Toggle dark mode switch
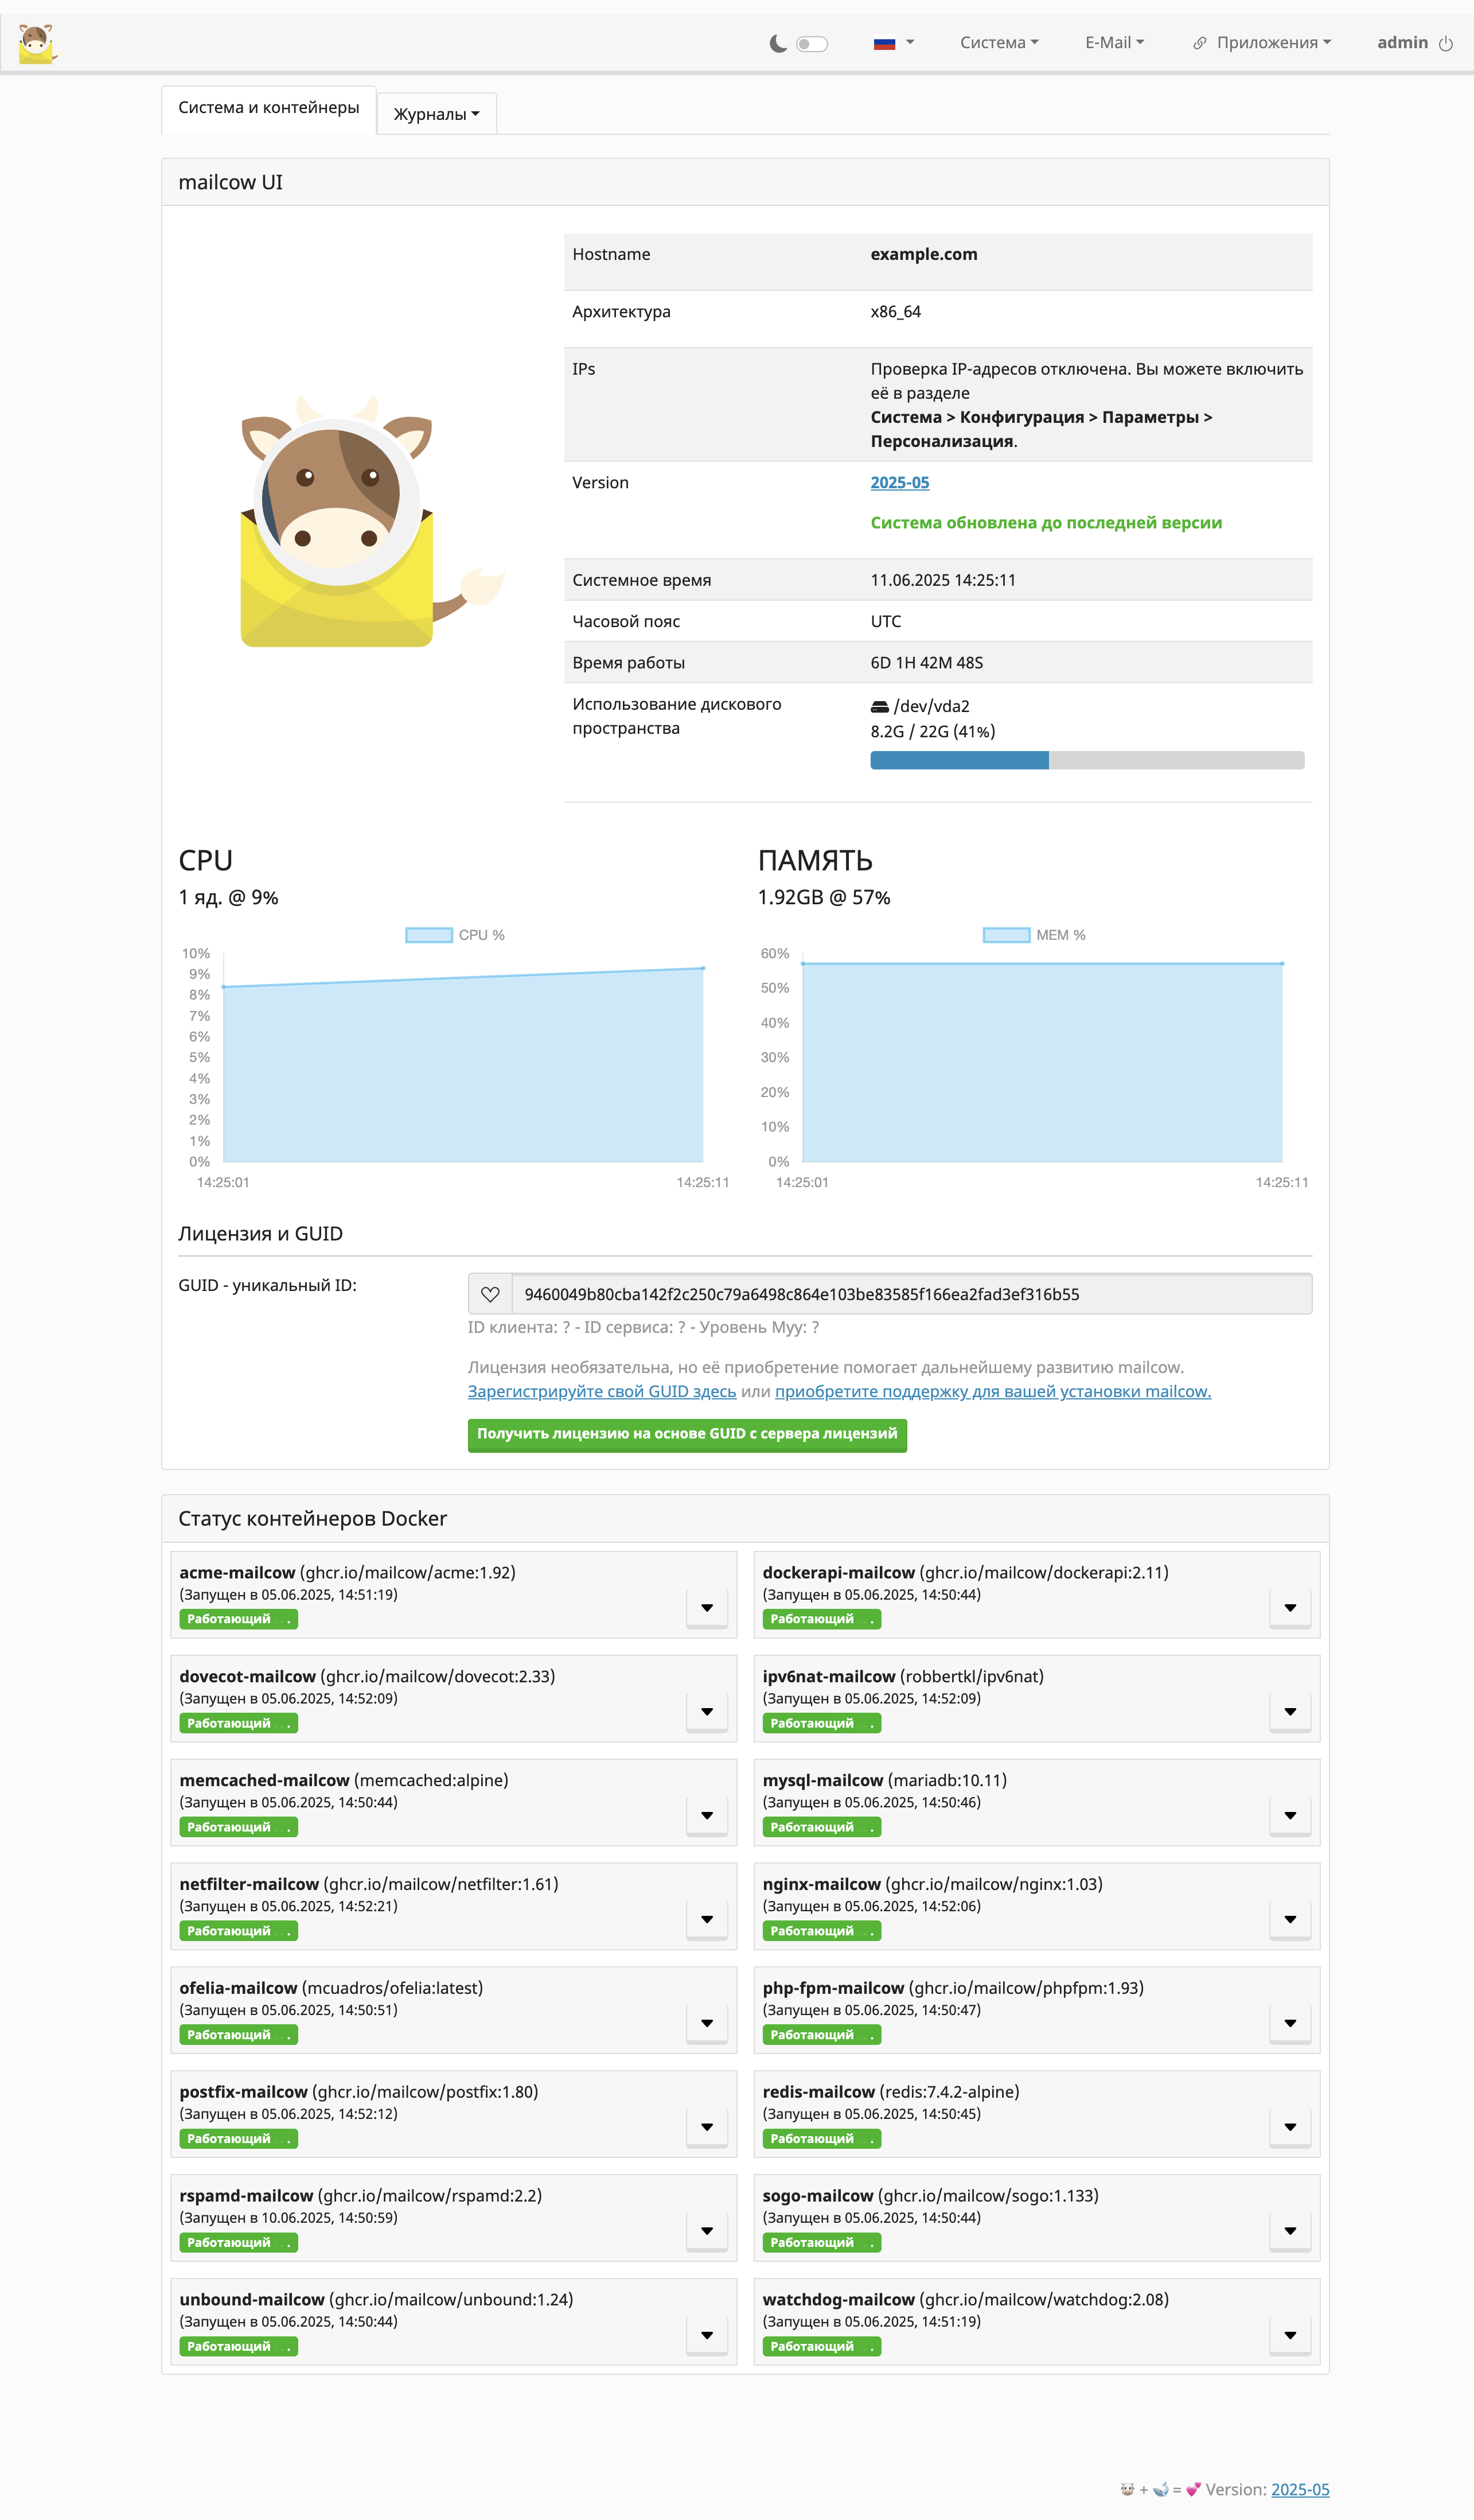The image size is (1474, 2520). (x=812, y=43)
